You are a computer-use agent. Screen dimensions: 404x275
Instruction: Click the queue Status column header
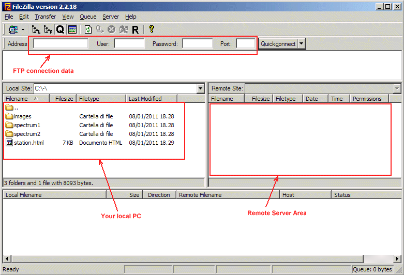tap(366, 195)
